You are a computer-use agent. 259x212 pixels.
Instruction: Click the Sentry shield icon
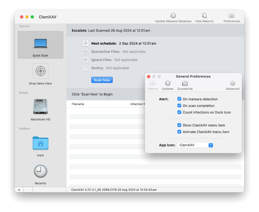pos(85,68)
